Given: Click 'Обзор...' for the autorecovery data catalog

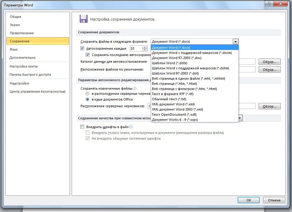Looking at the screenshot, I should [270, 62].
